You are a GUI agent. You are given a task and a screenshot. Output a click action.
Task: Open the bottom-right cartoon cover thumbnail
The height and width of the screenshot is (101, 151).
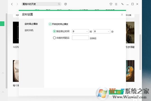tap(130, 71)
